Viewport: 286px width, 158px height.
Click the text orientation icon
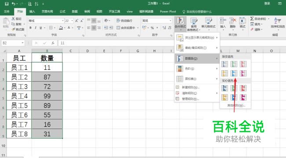(106, 21)
